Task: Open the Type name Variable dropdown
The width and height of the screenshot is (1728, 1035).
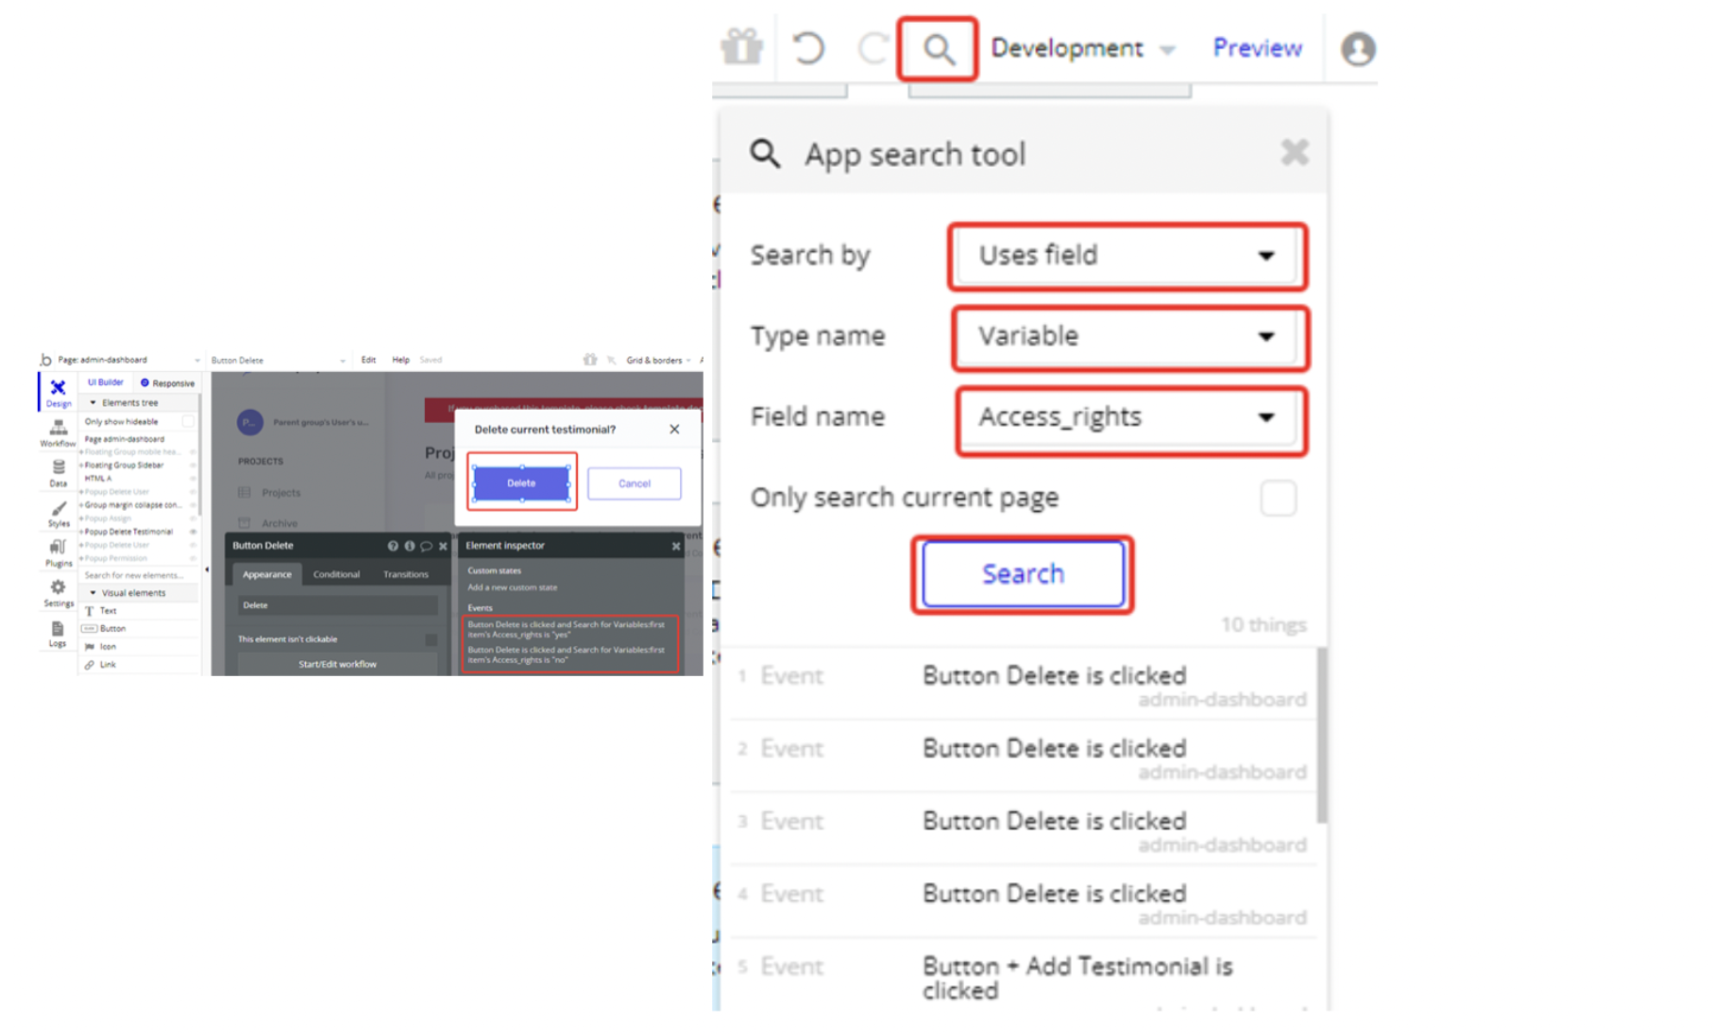Action: point(1129,337)
